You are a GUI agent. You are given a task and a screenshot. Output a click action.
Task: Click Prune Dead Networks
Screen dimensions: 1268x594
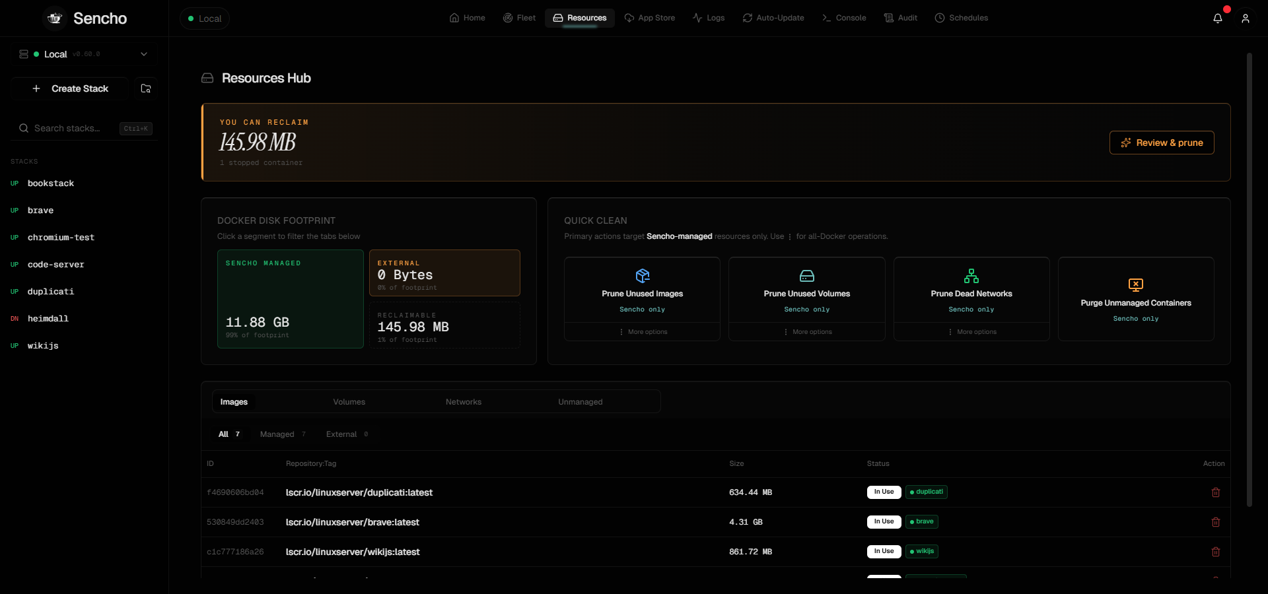tap(971, 290)
